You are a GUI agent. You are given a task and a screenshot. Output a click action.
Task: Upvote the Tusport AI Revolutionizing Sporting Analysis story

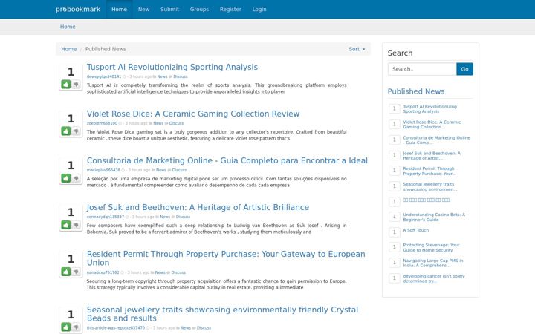(66, 84)
